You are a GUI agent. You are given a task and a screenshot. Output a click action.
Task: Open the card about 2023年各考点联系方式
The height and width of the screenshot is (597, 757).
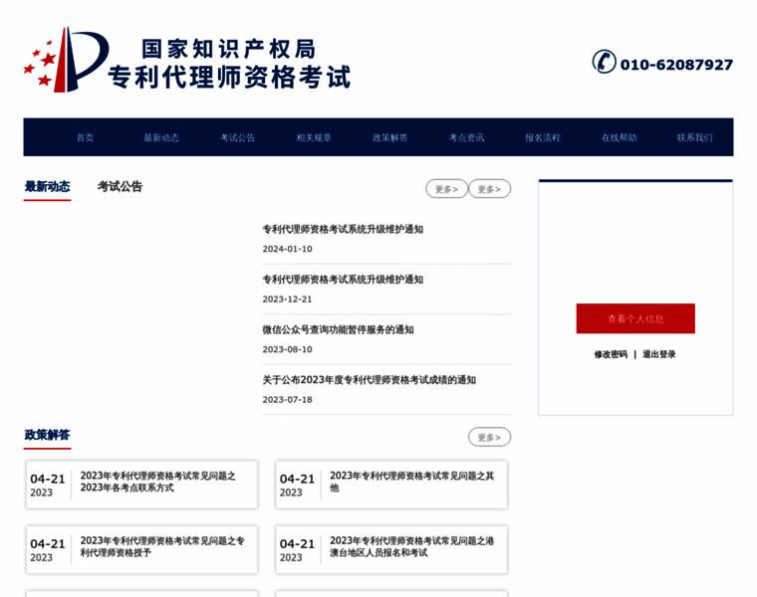(x=141, y=485)
